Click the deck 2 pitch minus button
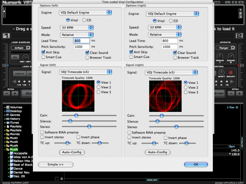The width and height of the screenshot is (246, 184). [x=231, y=94]
